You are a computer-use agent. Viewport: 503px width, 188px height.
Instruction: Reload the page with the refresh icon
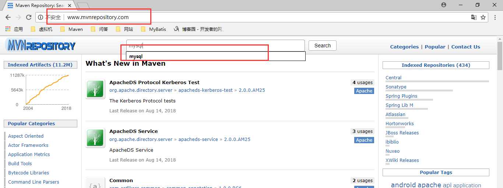(x=29, y=17)
